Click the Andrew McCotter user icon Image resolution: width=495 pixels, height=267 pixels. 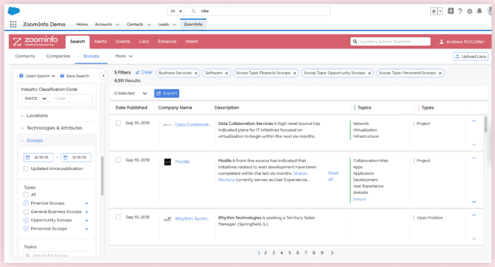[x=441, y=42]
